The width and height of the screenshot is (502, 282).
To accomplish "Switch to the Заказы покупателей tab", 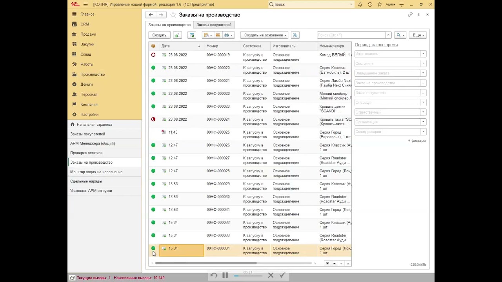I will pyautogui.click(x=214, y=25).
